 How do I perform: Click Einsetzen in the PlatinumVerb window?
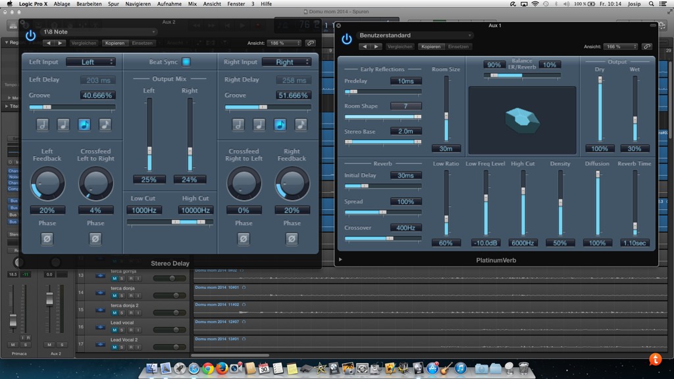(x=458, y=47)
